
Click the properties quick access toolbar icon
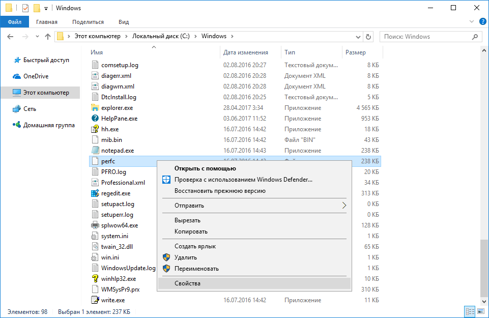click(x=25, y=8)
